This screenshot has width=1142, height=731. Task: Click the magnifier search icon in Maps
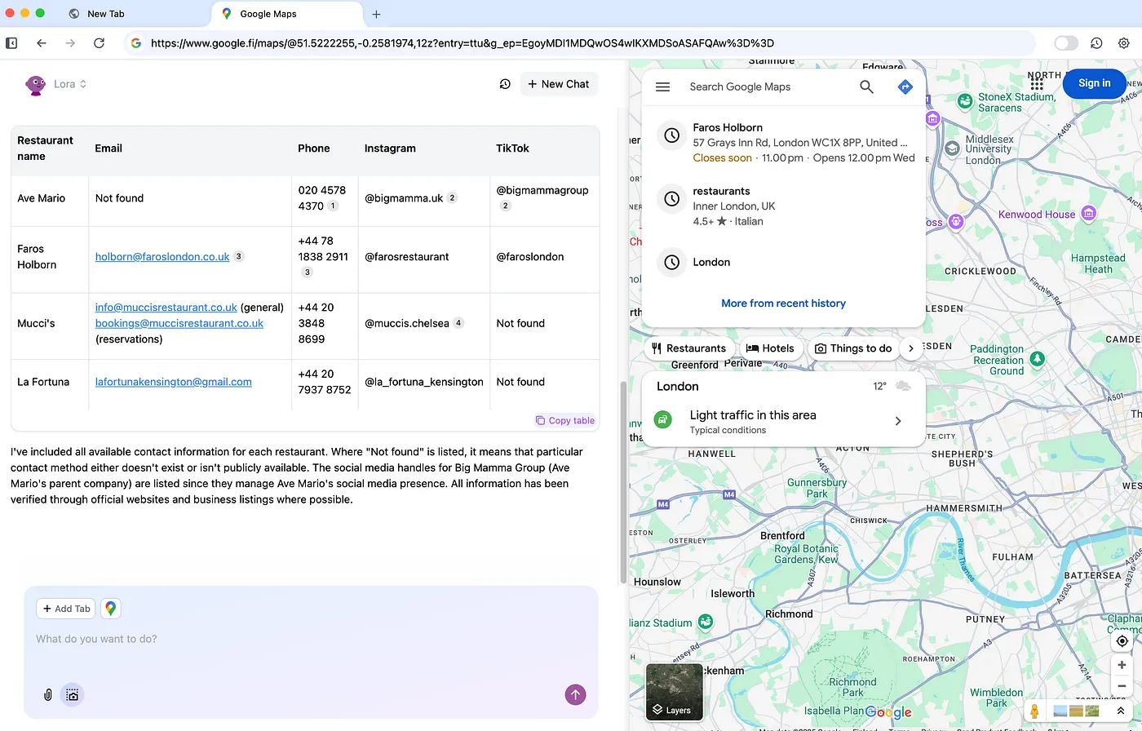[866, 86]
